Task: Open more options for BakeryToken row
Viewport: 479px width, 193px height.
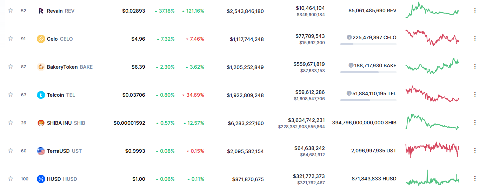Action: click(x=475, y=67)
